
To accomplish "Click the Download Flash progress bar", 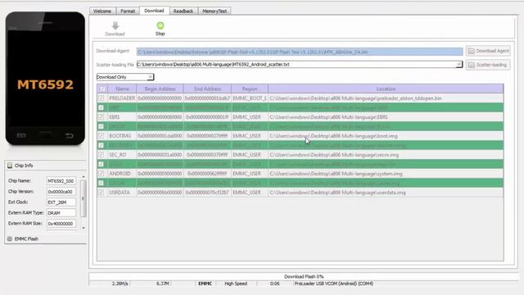I will 304,277.
